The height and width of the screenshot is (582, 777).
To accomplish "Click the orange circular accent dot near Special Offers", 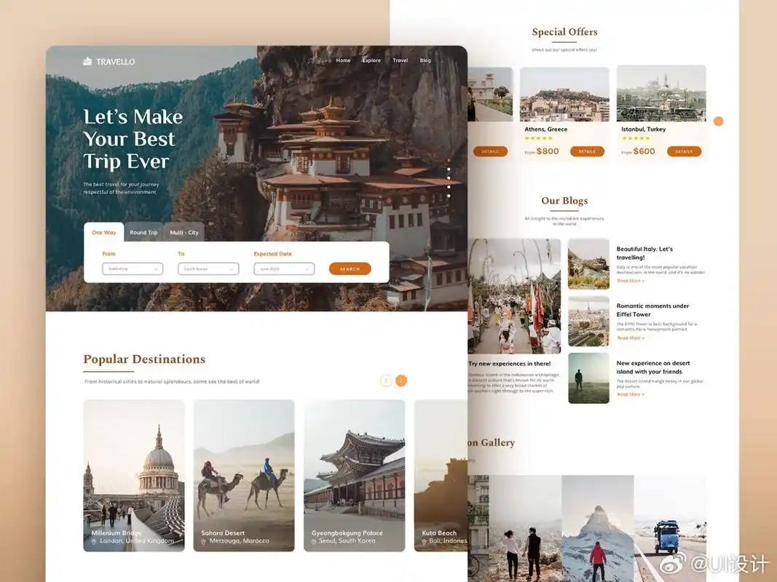I will (x=719, y=121).
